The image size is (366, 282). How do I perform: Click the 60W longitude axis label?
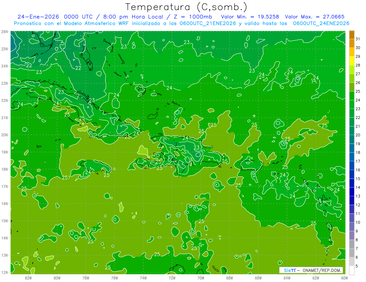coord(344,278)
